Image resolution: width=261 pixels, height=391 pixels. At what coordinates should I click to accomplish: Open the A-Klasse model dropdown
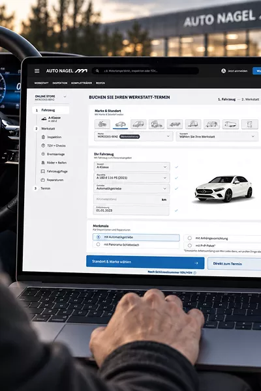click(x=132, y=167)
